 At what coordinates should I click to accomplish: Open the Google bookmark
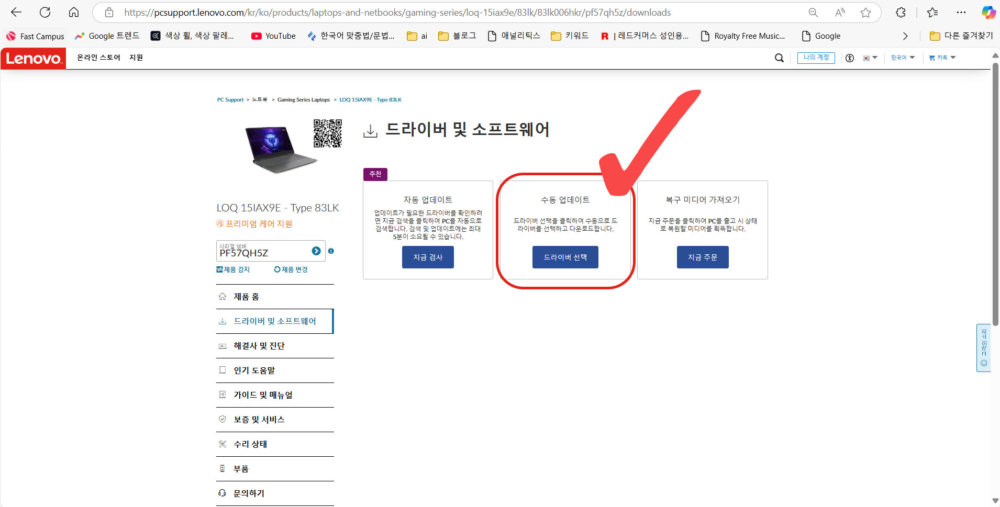click(x=821, y=36)
